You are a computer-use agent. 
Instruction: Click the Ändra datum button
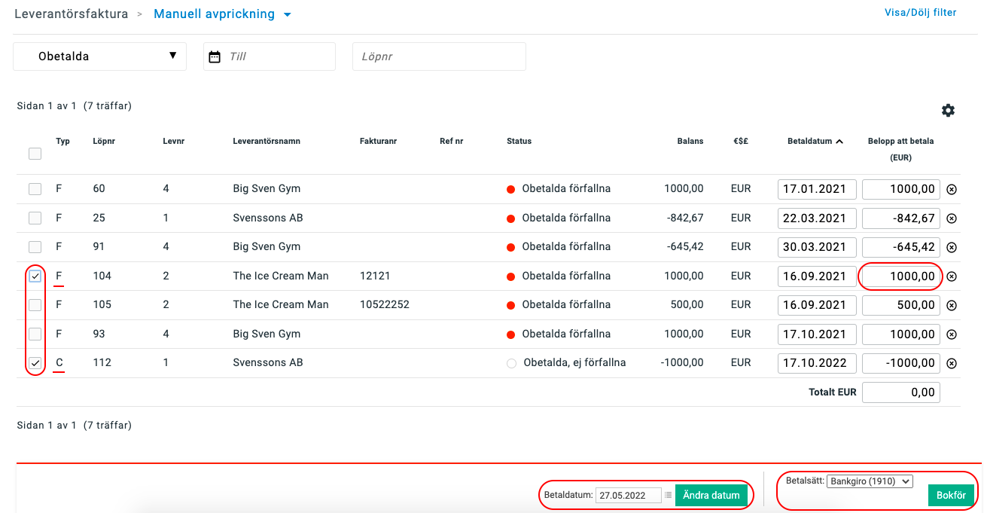[x=711, y=495]
